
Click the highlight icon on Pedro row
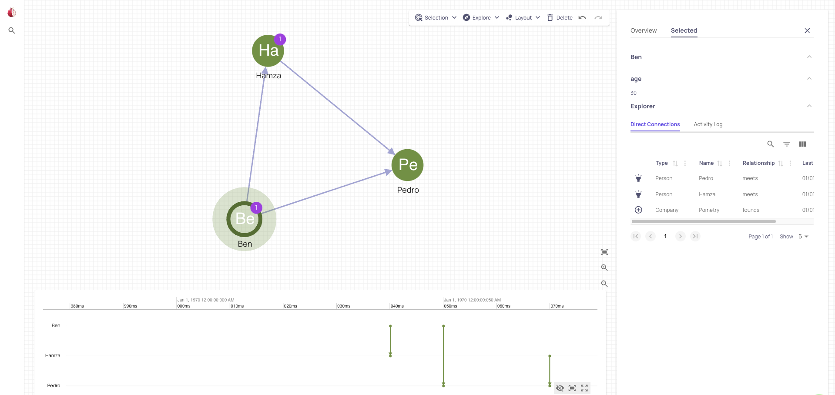tap(638, 178)
